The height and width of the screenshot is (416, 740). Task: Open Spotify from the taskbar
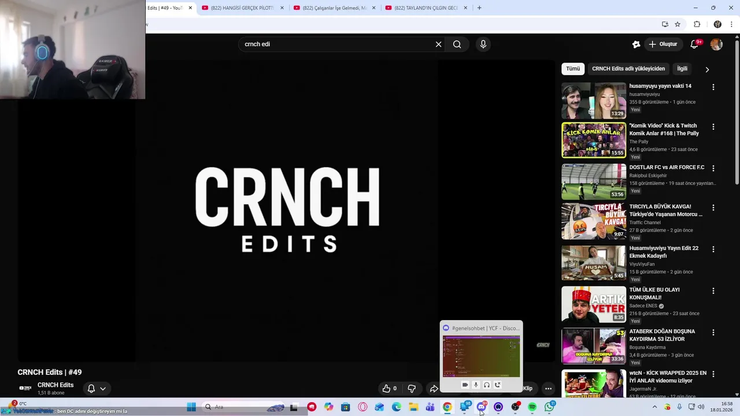click(532, 407)
